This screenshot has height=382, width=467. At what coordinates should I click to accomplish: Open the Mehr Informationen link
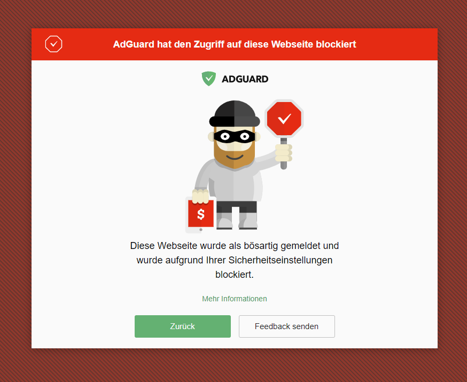coord(235,299)
